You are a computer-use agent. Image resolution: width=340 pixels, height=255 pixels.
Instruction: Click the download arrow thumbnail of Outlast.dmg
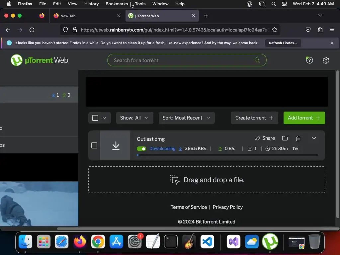115,145
